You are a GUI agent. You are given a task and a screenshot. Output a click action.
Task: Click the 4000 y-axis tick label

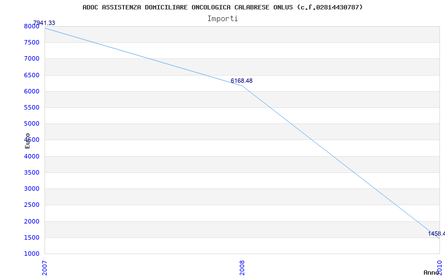32,156
